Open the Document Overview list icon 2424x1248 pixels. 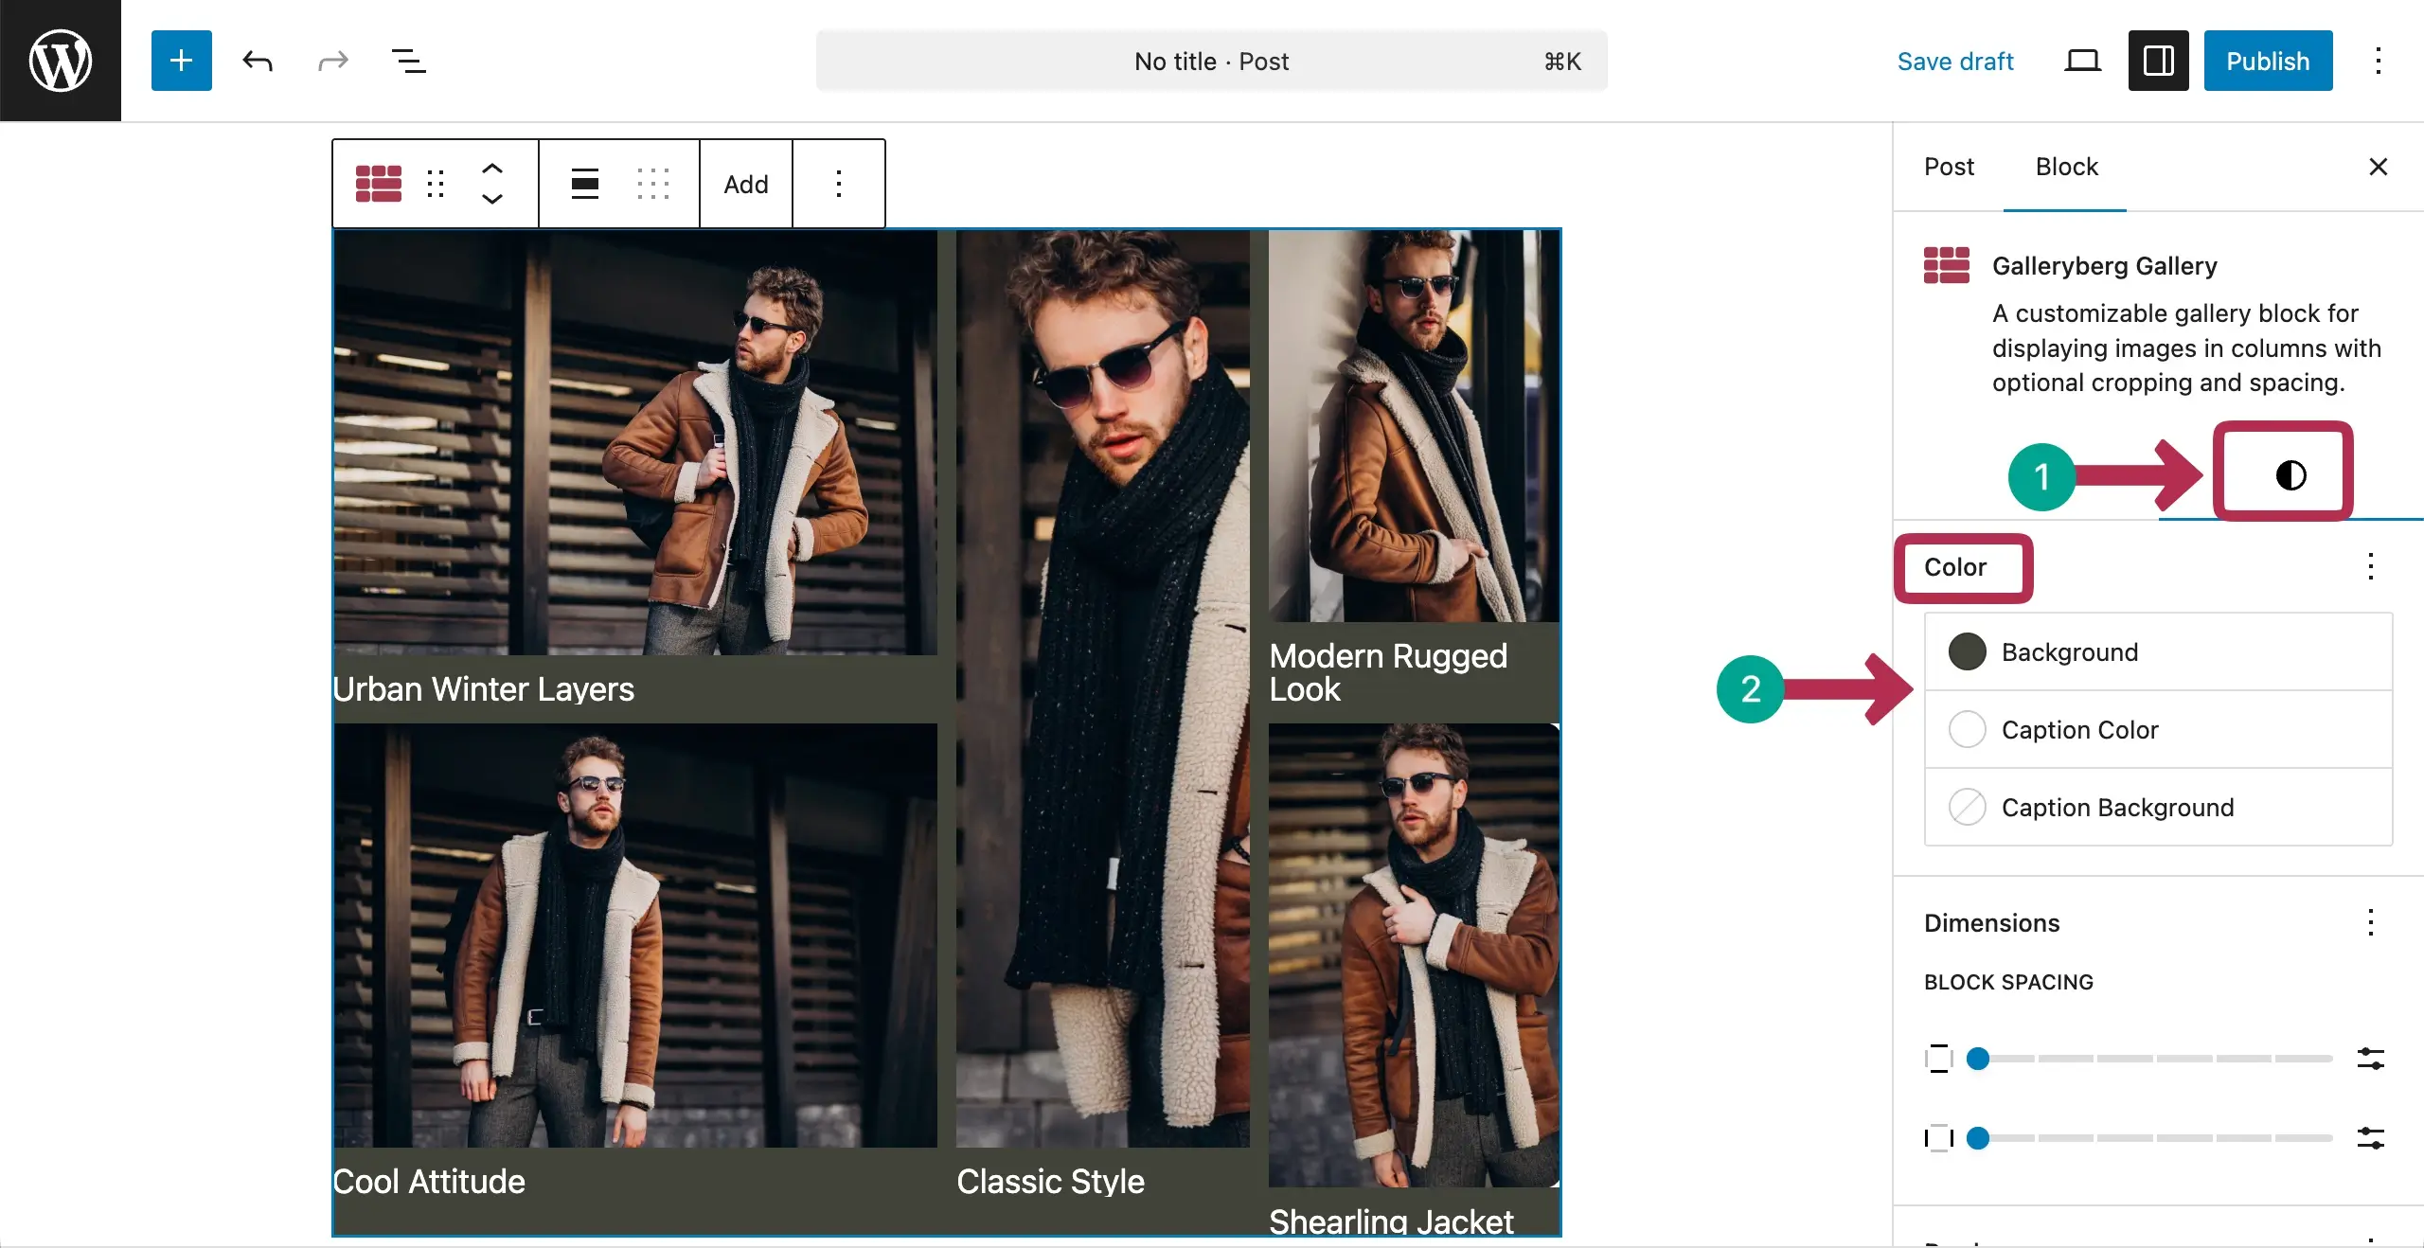[x=408, y=61]
